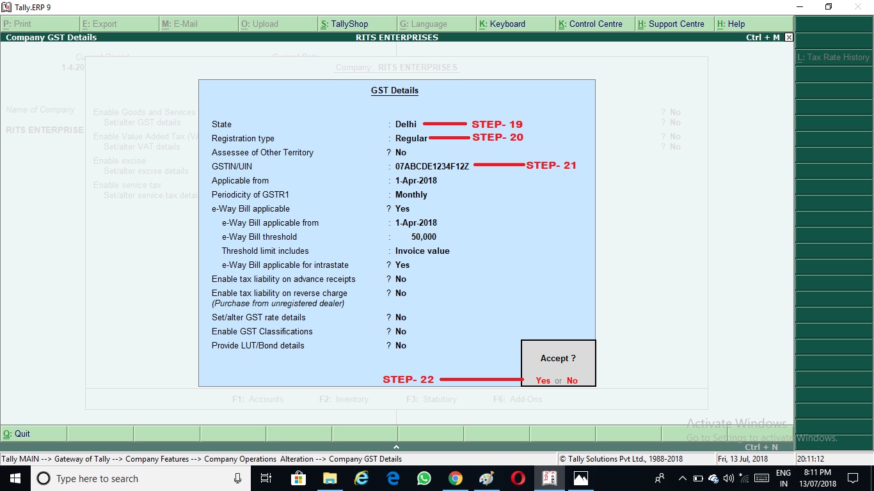
Task: Open Microsoft Edge from the taskbar
Action: [393, 478]
